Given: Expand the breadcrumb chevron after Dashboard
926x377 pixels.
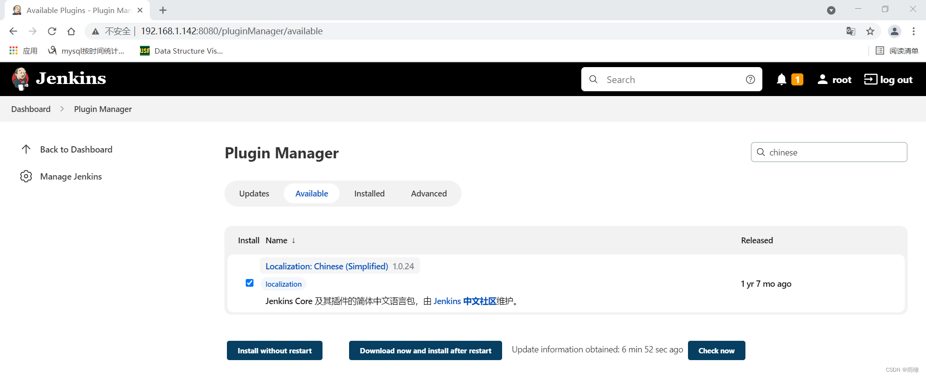Looking at the screenshot, I should pos(62,109).
